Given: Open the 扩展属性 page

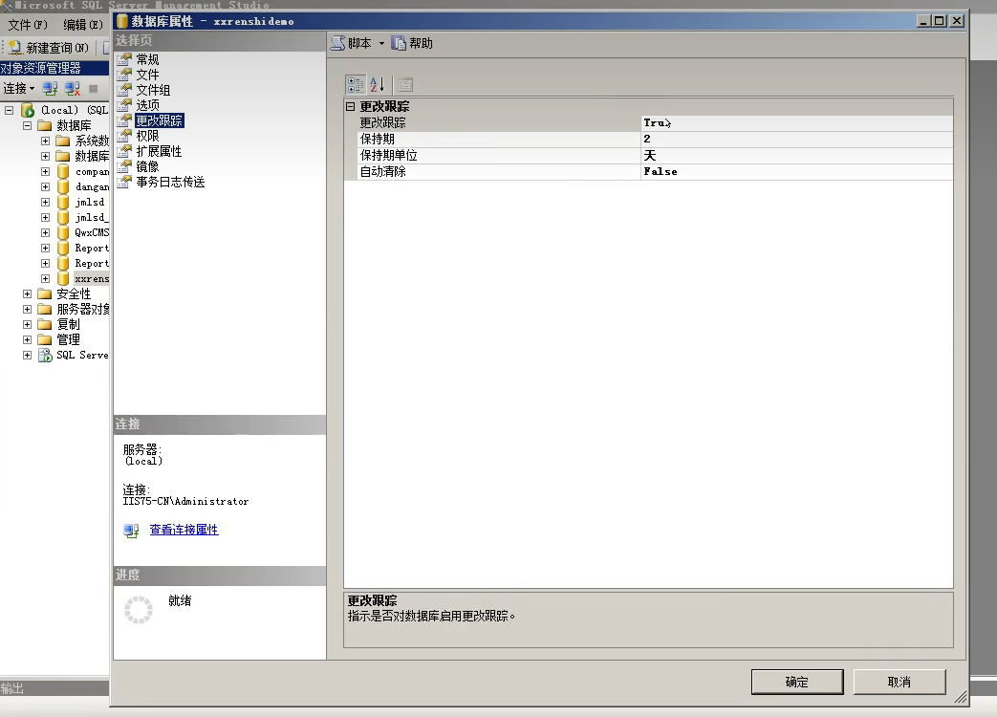Looking at the screenshot, I should (x=159, y=151).
